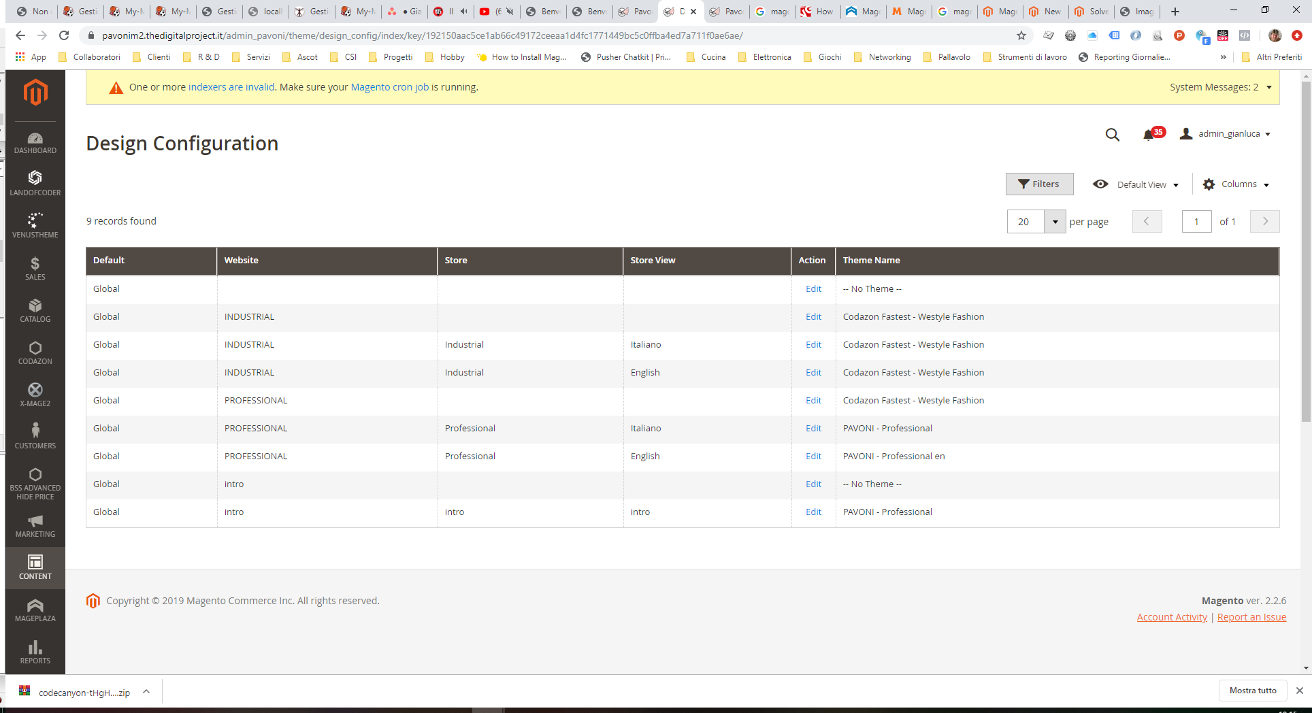Open the Columns selector
This screenshot has height=713, width=1312.
[x=1236, y=184]
